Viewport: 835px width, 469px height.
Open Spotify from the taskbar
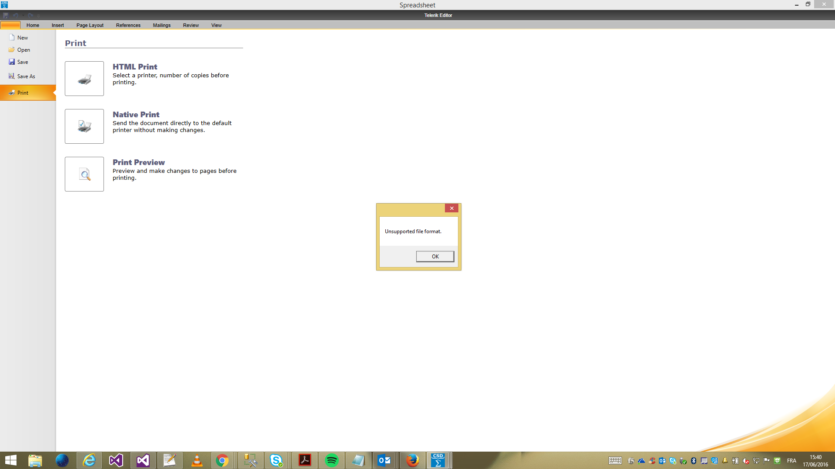click(x=331, y=460)
